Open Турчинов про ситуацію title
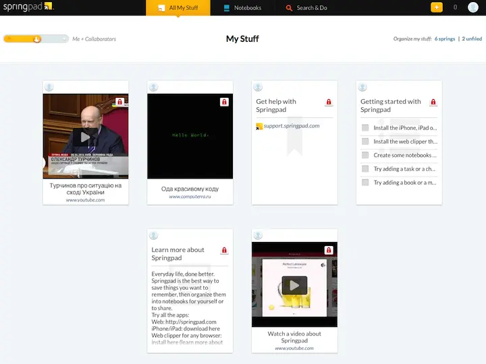 [86, 189]
